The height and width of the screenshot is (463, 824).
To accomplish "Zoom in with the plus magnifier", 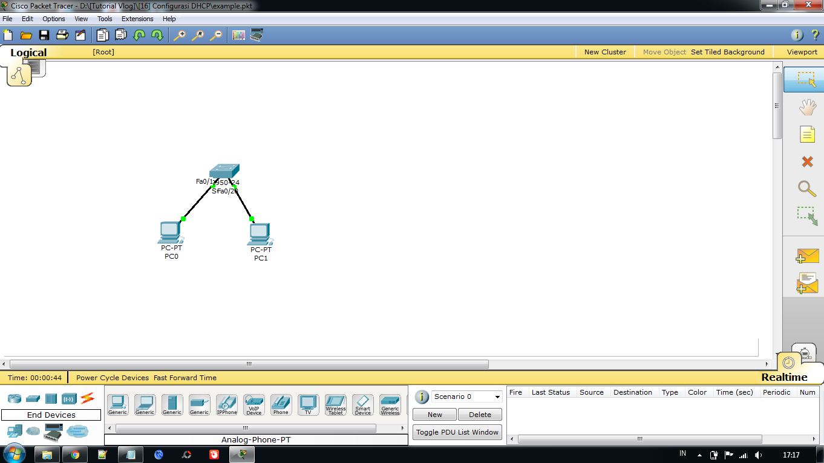I will click(180, 35).
